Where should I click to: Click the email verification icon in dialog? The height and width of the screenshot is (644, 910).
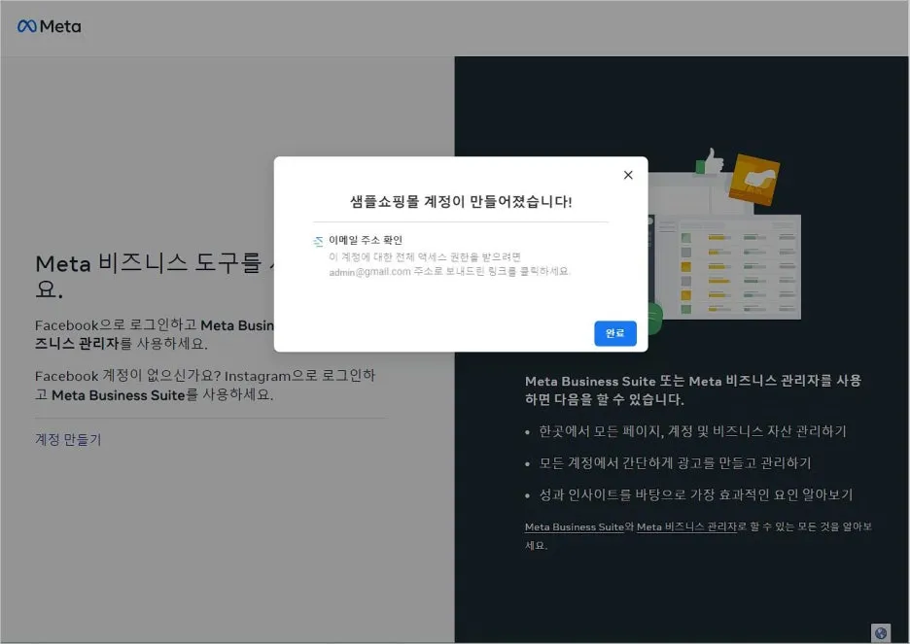point(318,241)
